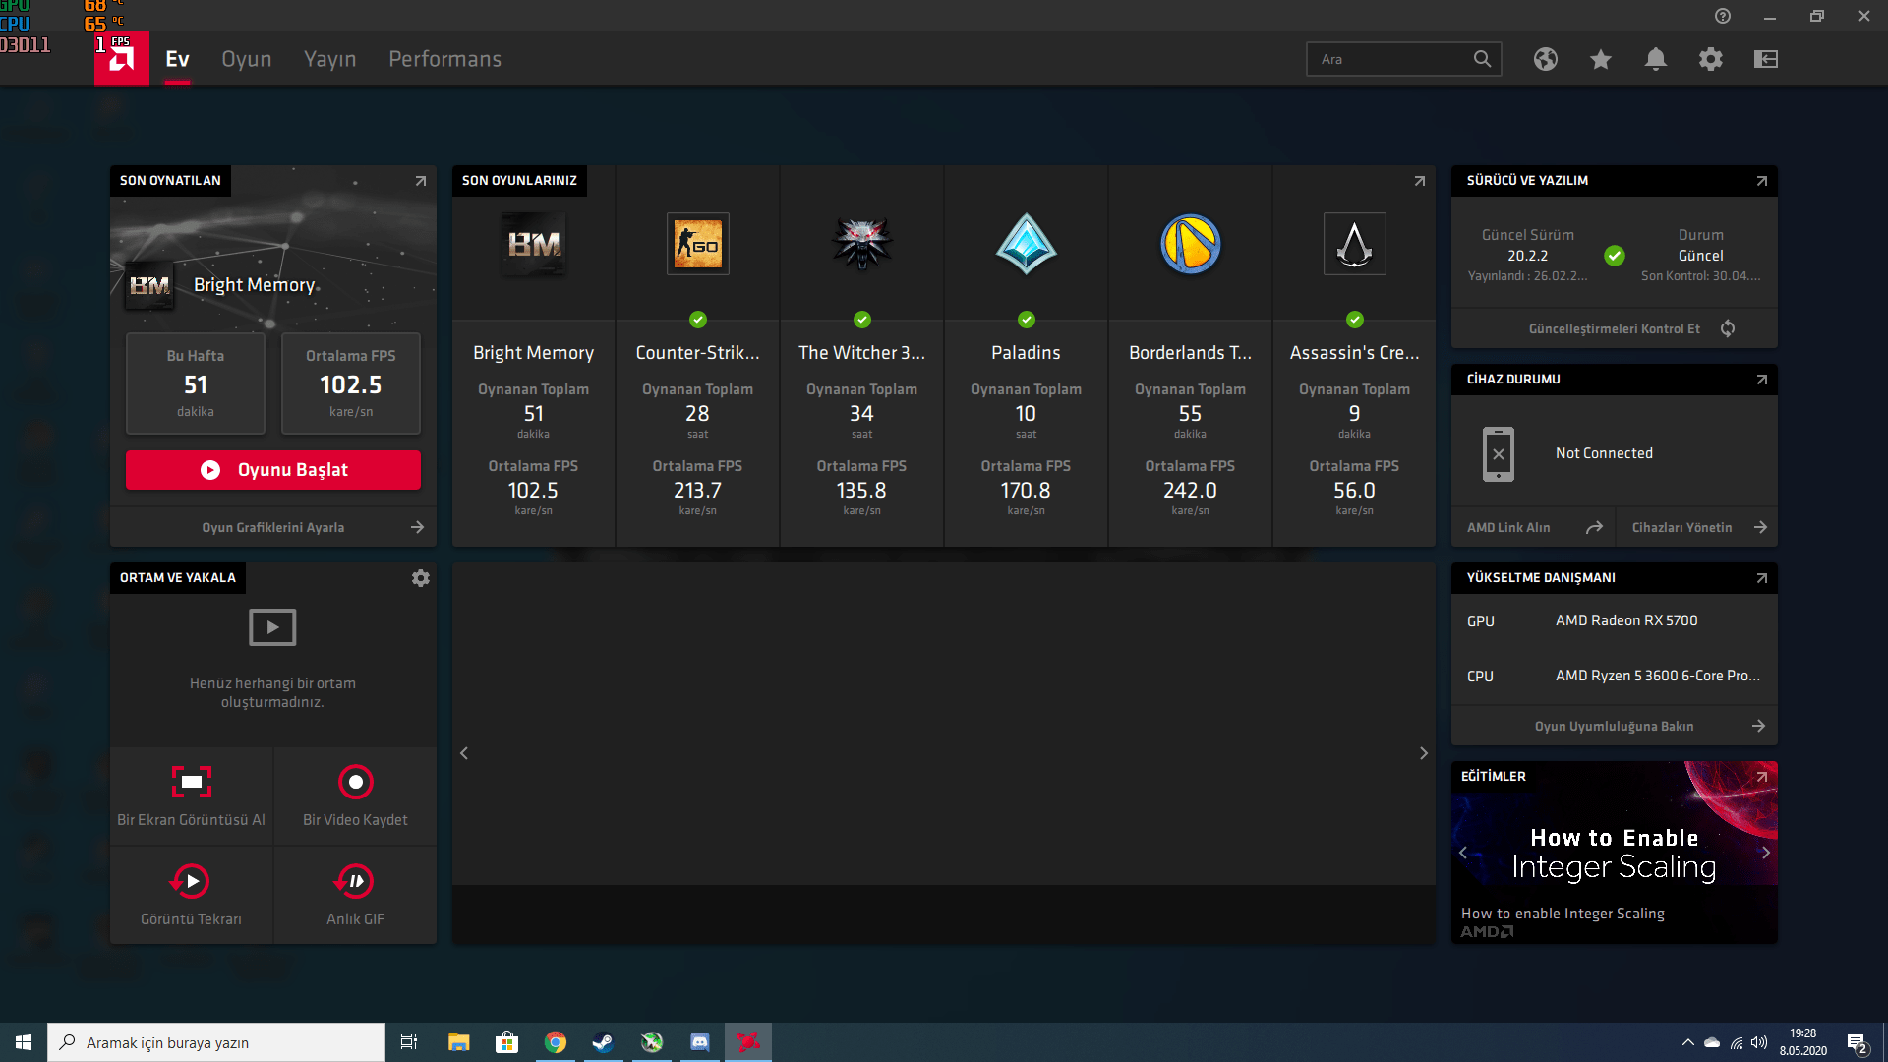Open the web browser globe icon

click(1545, 59)
